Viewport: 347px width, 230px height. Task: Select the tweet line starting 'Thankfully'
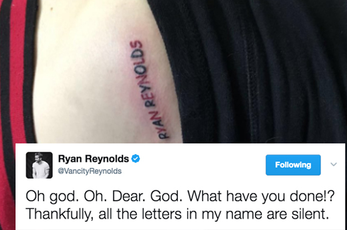(x=177, y=214)
